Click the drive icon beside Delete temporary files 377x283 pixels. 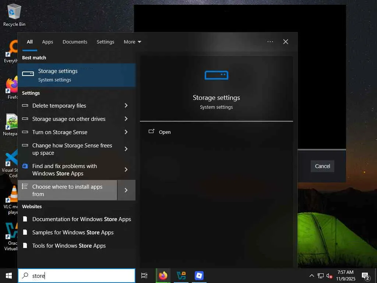(25, 105)
